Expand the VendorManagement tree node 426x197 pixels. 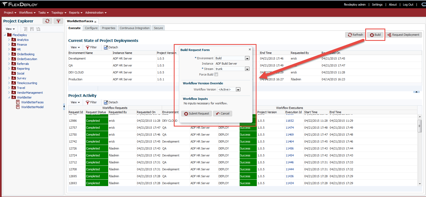9,93
